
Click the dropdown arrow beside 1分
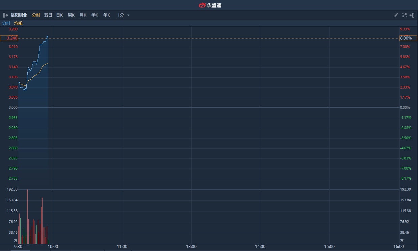point(128,15)
